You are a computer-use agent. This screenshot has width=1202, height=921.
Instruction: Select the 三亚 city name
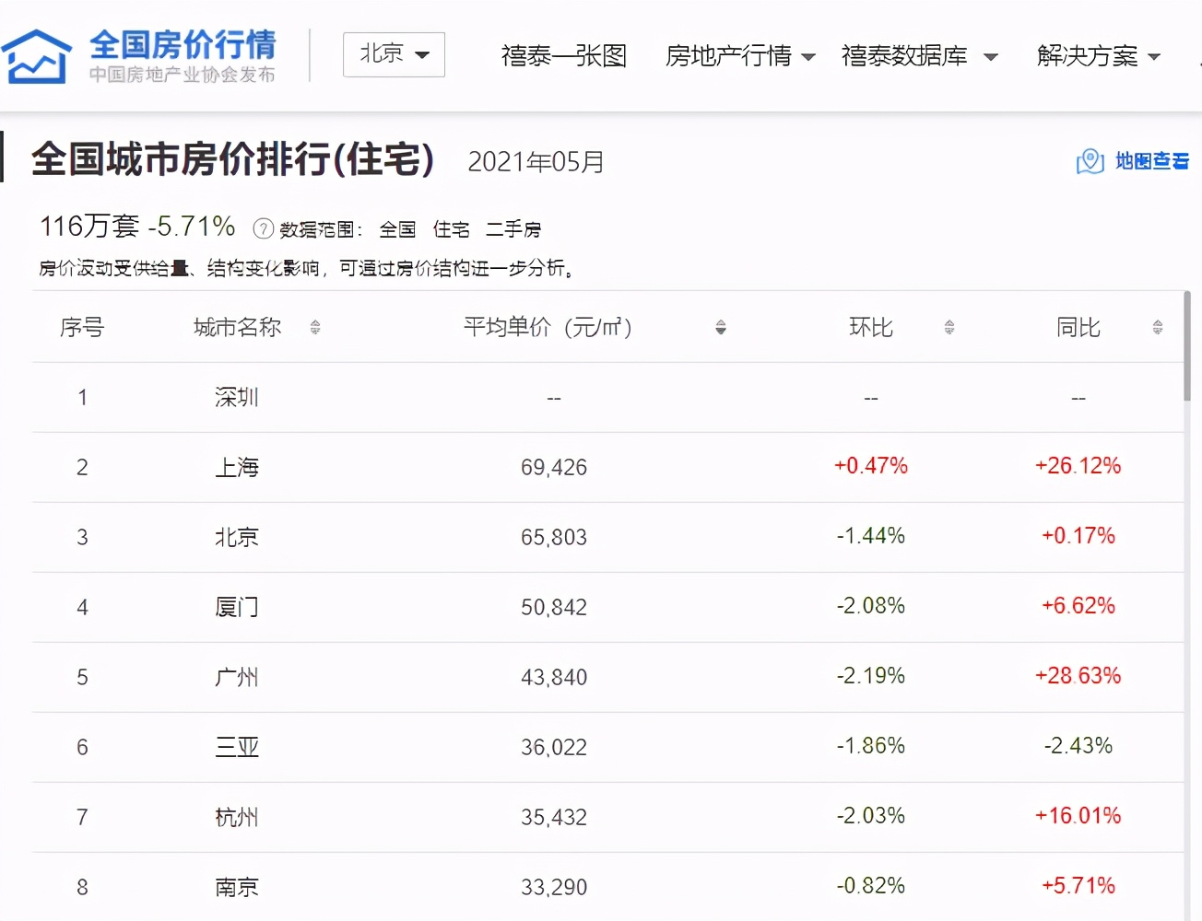tap(237, 747)
